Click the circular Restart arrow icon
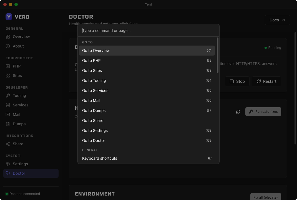297x200 pixels. 258,81
